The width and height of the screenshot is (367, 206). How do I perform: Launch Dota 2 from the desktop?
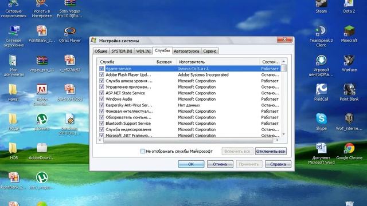pyautogui.click(x=349, y=6)
